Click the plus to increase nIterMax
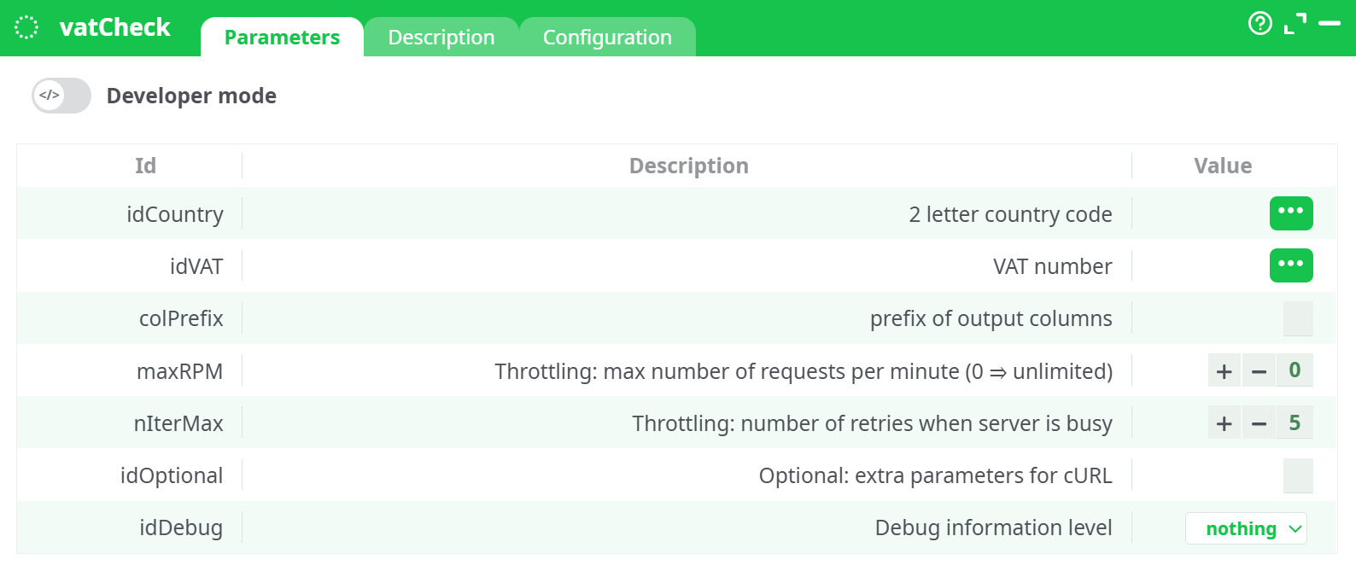 1224,422
